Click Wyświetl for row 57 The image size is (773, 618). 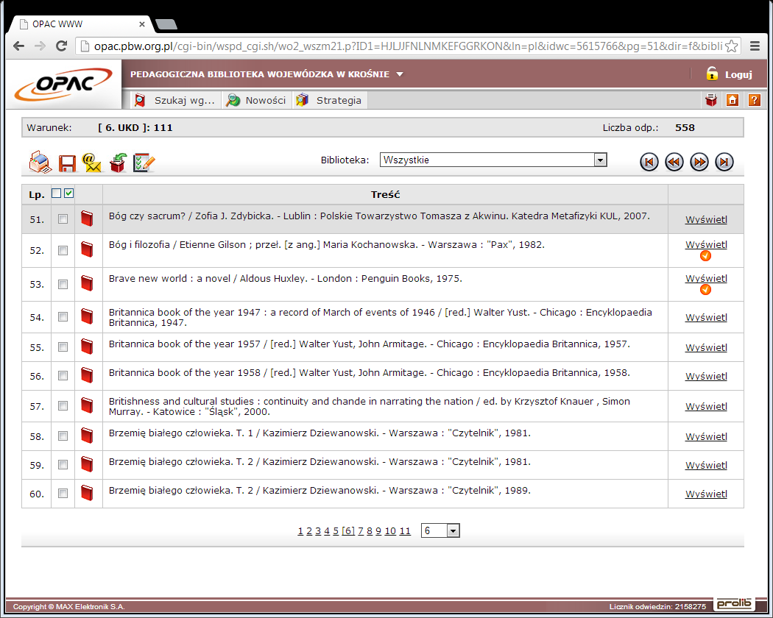point(706,406)
